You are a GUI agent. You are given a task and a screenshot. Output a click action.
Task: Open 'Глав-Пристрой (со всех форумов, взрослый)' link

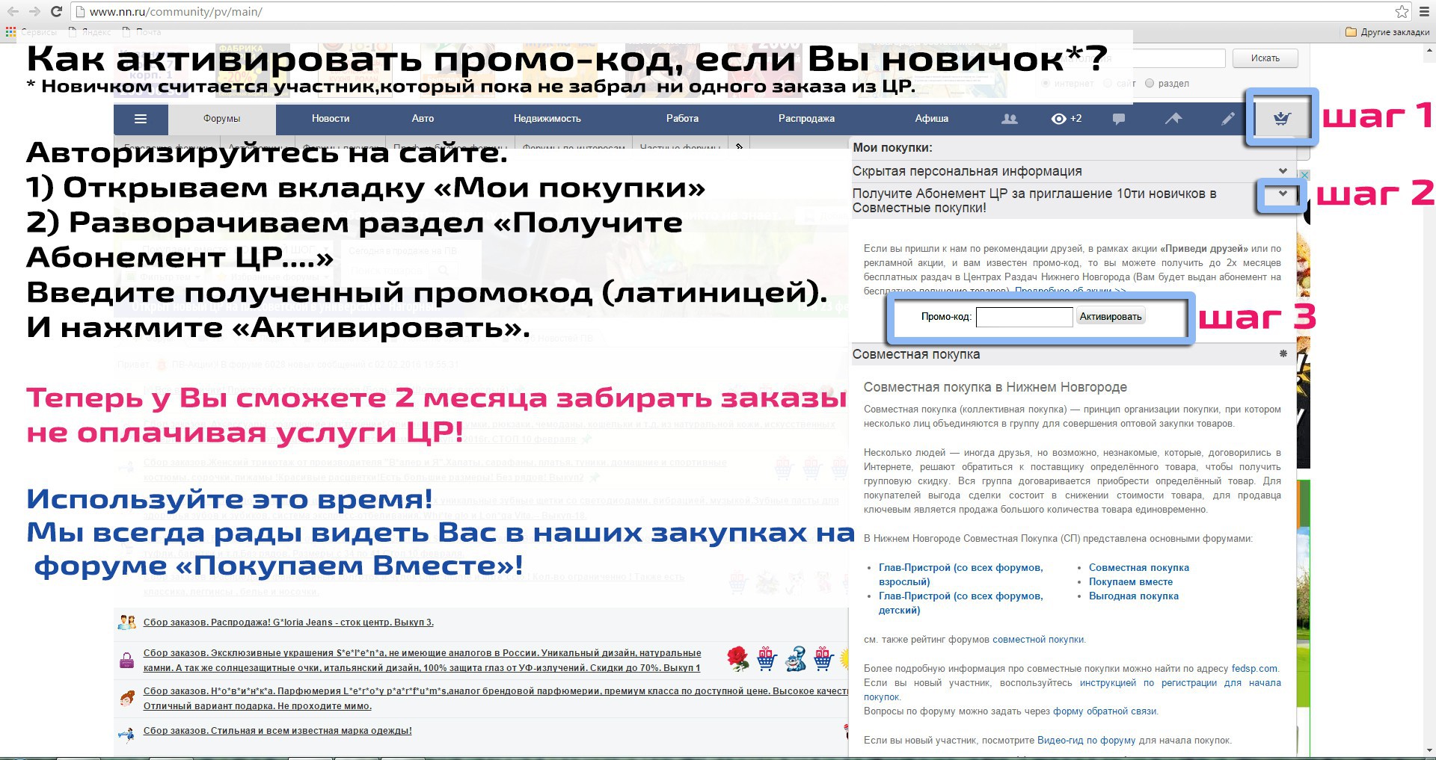(961, 575)
